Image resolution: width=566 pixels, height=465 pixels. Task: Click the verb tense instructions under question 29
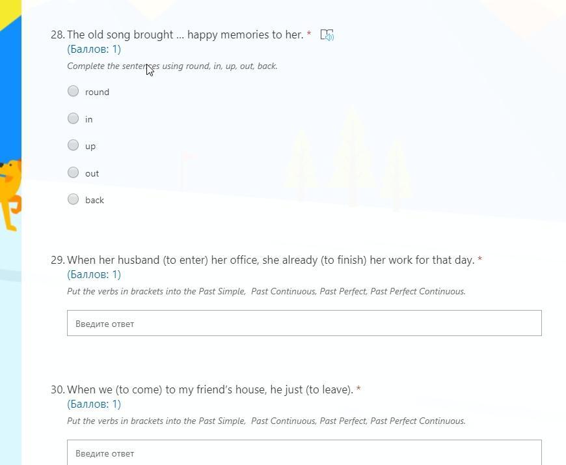pos(266,291)
